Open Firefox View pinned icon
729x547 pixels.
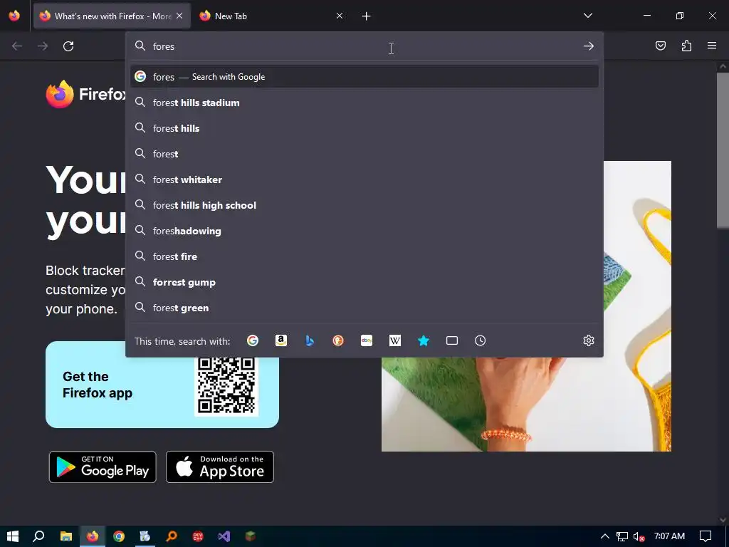[14, 16]
